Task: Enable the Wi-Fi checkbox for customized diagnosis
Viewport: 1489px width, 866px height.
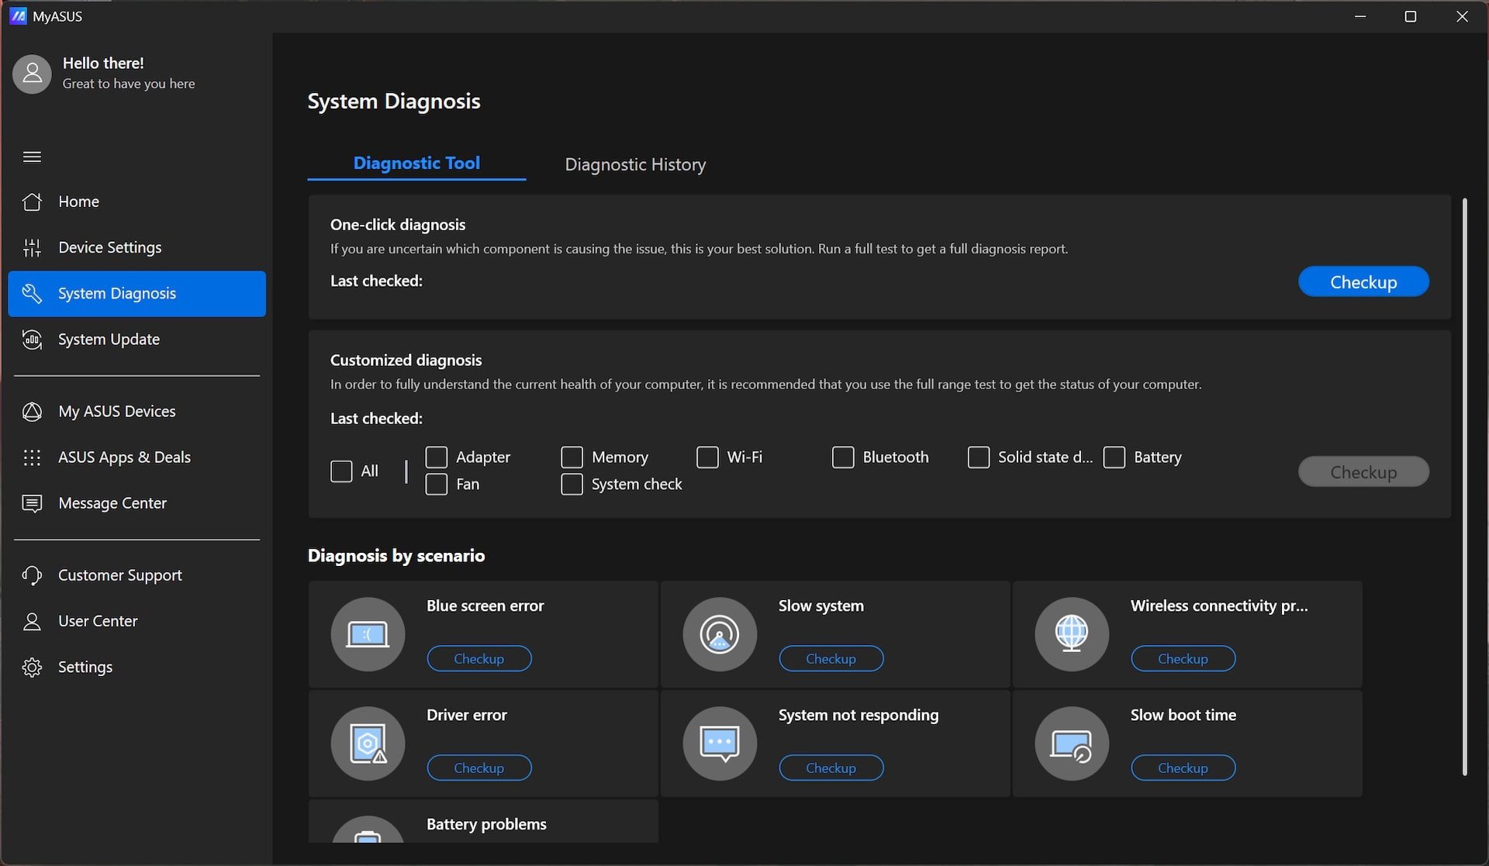Action: click(x=707, y=457)
